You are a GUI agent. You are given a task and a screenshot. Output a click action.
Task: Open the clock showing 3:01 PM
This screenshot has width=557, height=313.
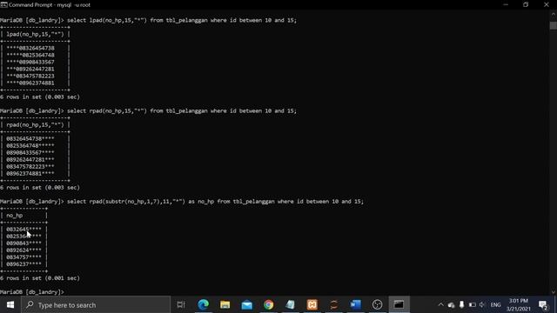click(x=519, y=305)
